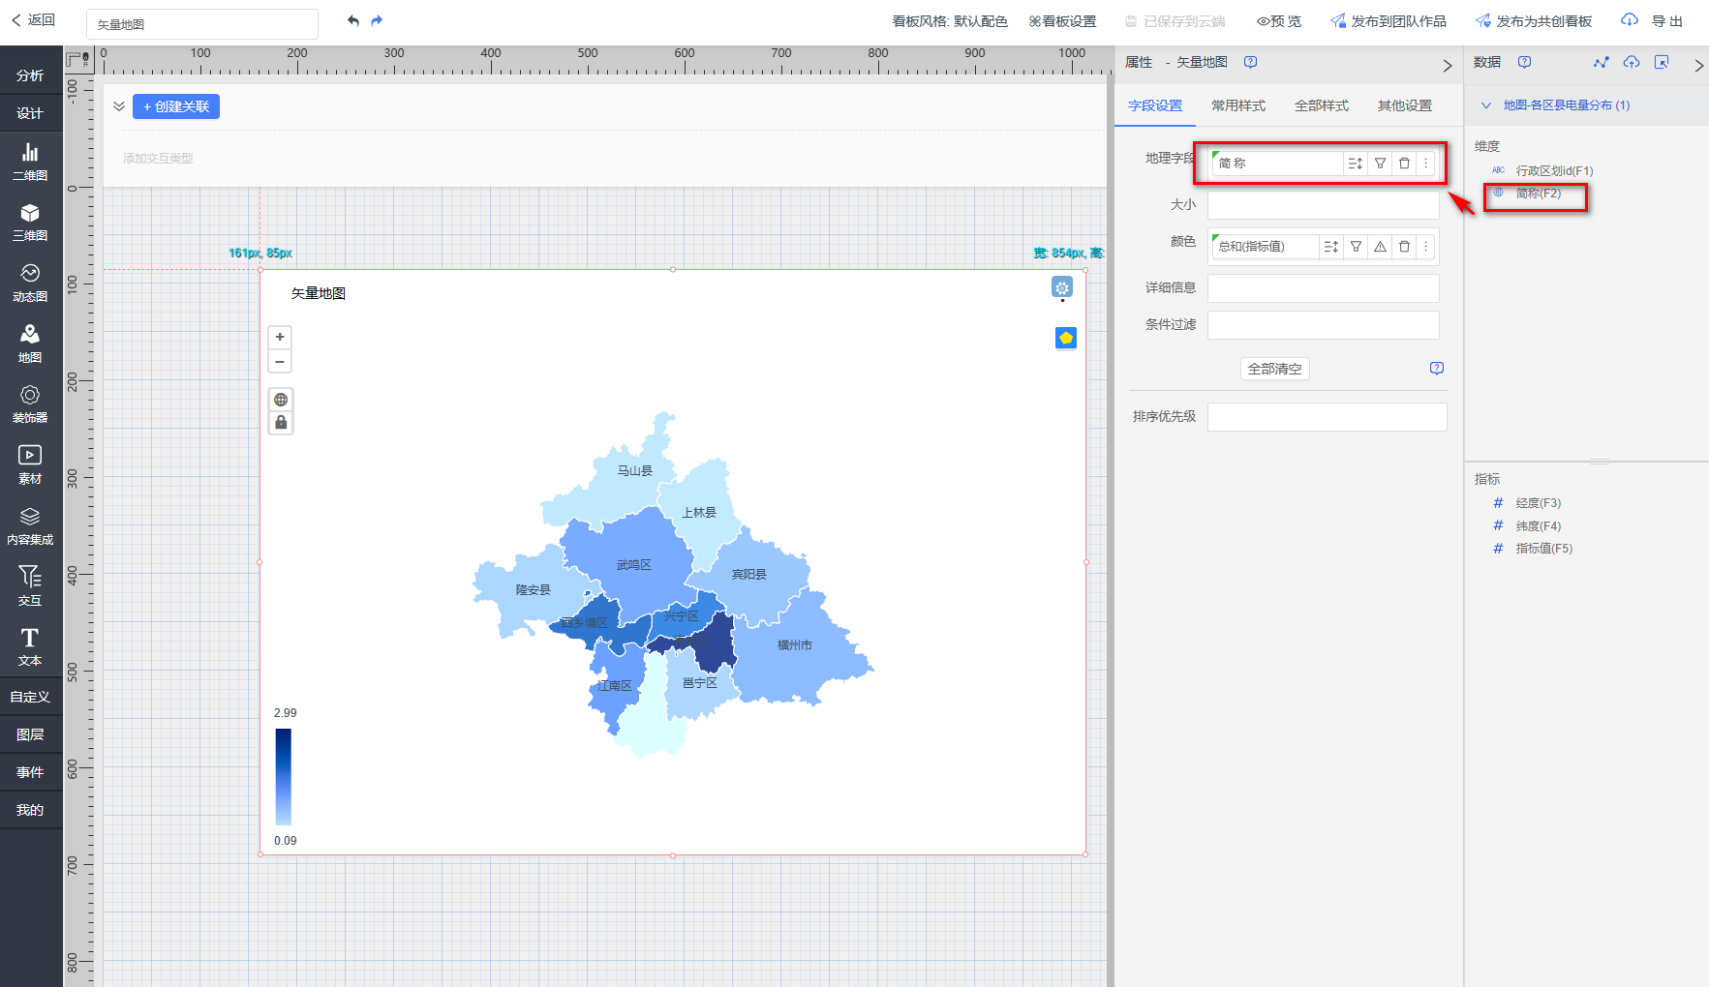Select the 设计 sidebar tab
Screen dimensions: 1709x987
pos(30,113)
